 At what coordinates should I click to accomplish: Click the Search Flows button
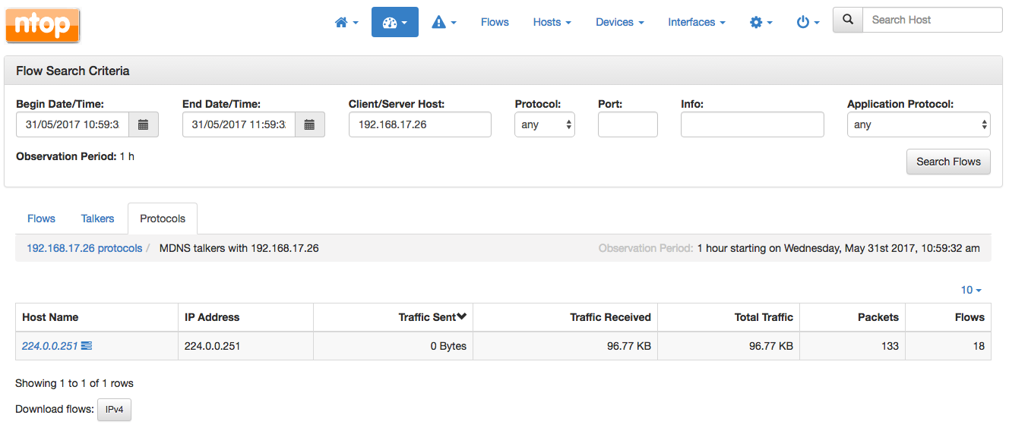(x=948, y=162)
